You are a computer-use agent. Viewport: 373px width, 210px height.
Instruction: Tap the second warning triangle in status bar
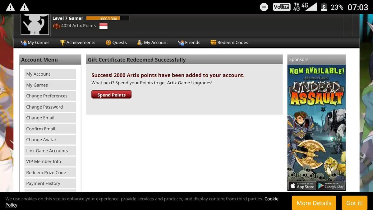pyautogui.click(x=24, y=7)
